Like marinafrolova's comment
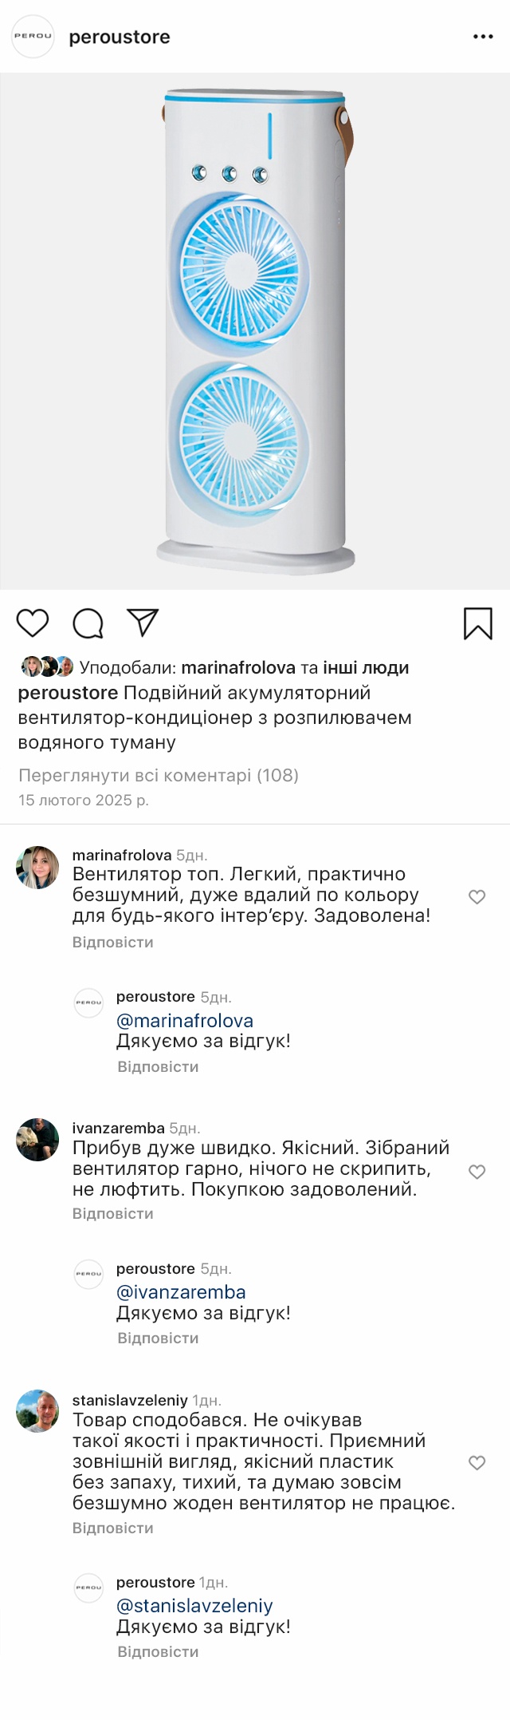This screenshot has width=510, height=1720. click(477, 896)
